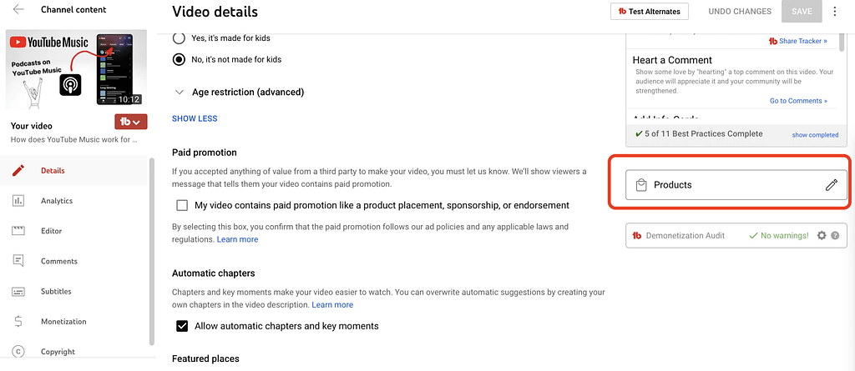Click the back arrow beside Channel content
Screen dimensions: 855x371
pos(18,11)
